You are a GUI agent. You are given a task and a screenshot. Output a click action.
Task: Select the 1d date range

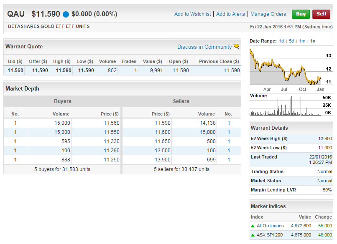point(281,41)
